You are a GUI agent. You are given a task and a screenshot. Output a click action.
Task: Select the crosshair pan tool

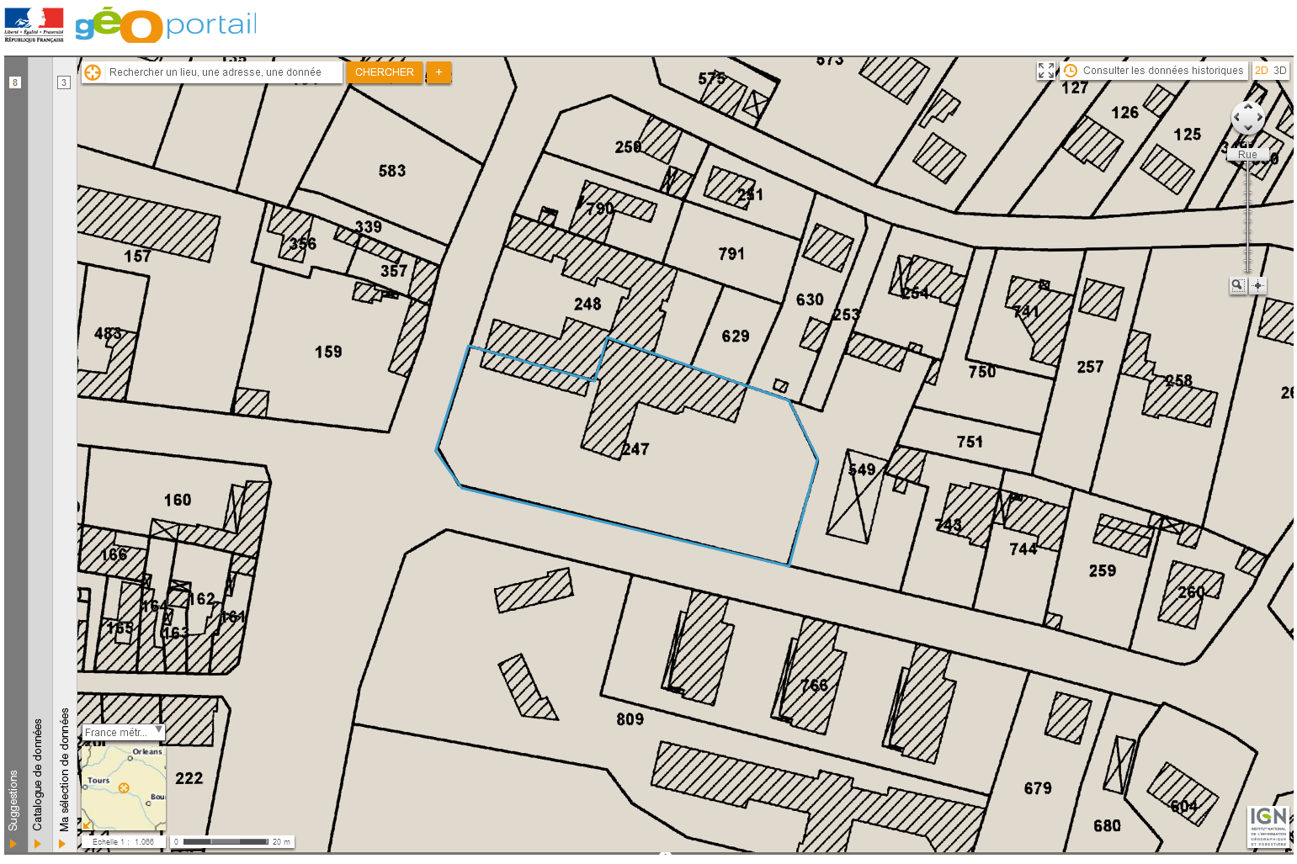click(1258, 285)
